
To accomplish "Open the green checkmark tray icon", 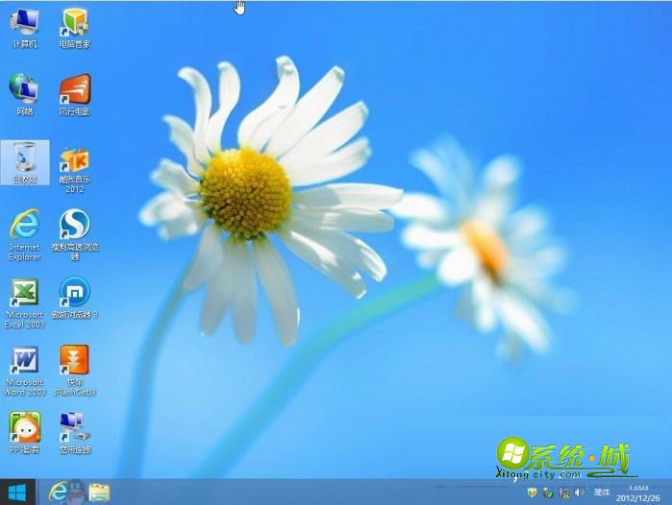I will (x=548, y=493).
